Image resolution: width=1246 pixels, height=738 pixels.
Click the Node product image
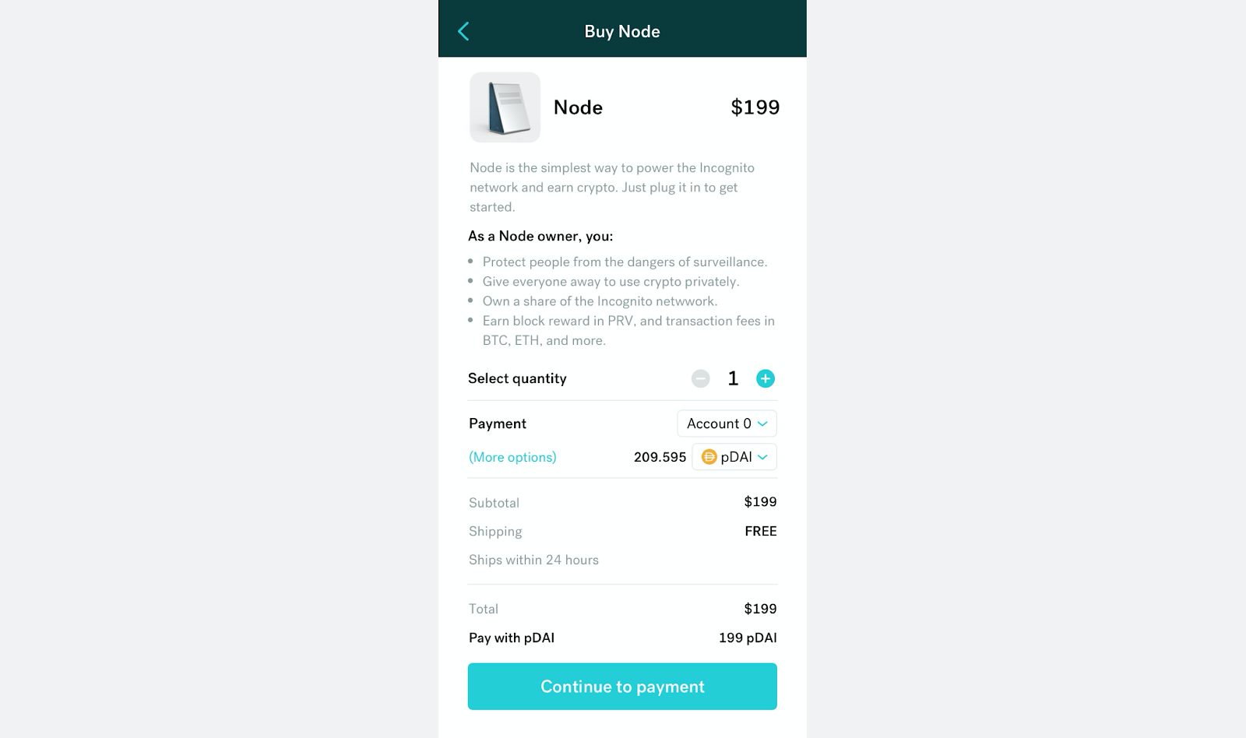click(505, 107)
